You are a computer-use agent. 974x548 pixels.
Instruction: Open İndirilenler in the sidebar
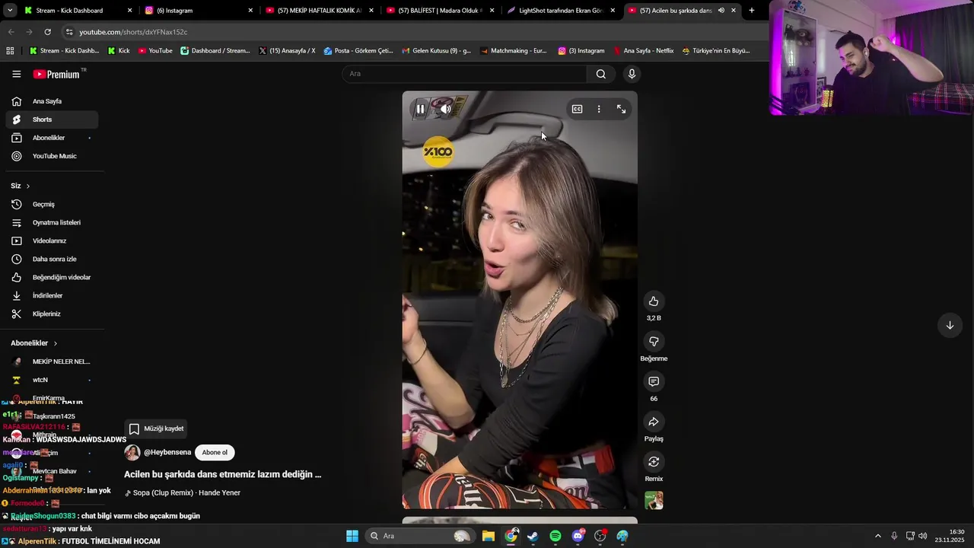pos(52,295)
